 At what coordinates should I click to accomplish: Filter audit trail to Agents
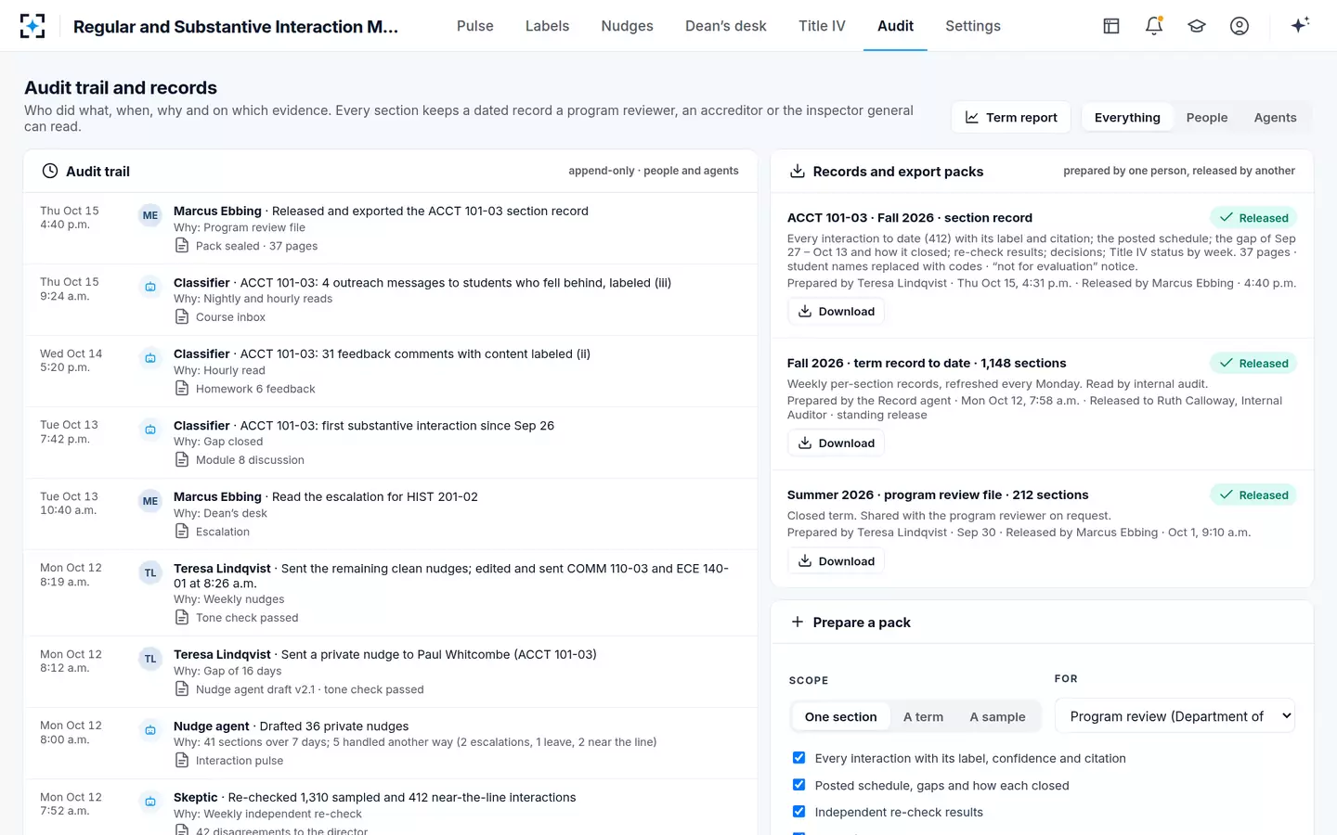[x=1275, y=118]
